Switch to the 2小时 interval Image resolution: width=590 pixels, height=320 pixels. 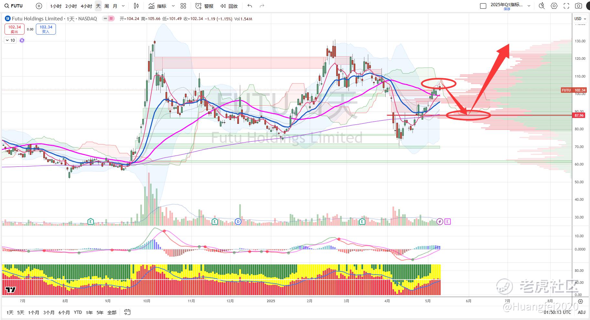coord(71,6)
